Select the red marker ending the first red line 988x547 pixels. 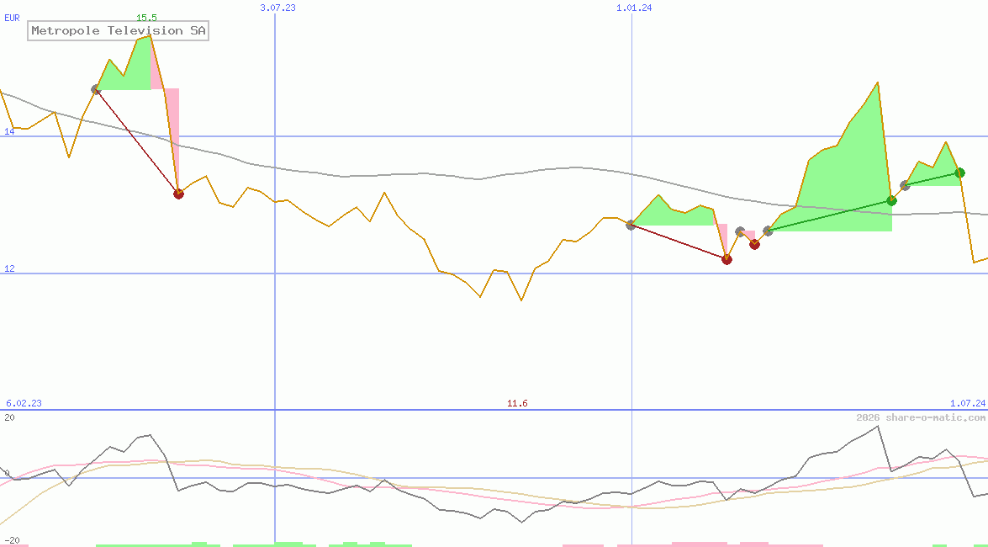click(x=178, y=194)
